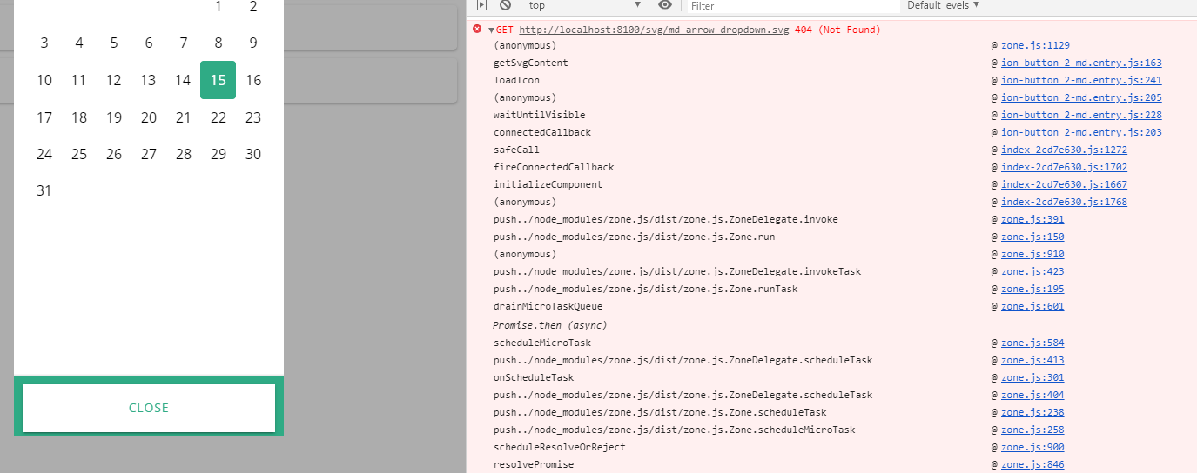
Task: Open the md-arrow-dropdown.svg URL link
Action: point(654,30)
